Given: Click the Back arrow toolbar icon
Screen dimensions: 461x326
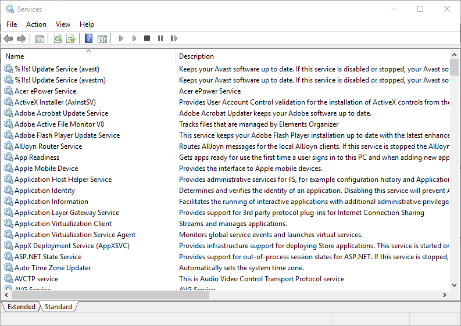Looking at the screenshot, I should (8, 38).
